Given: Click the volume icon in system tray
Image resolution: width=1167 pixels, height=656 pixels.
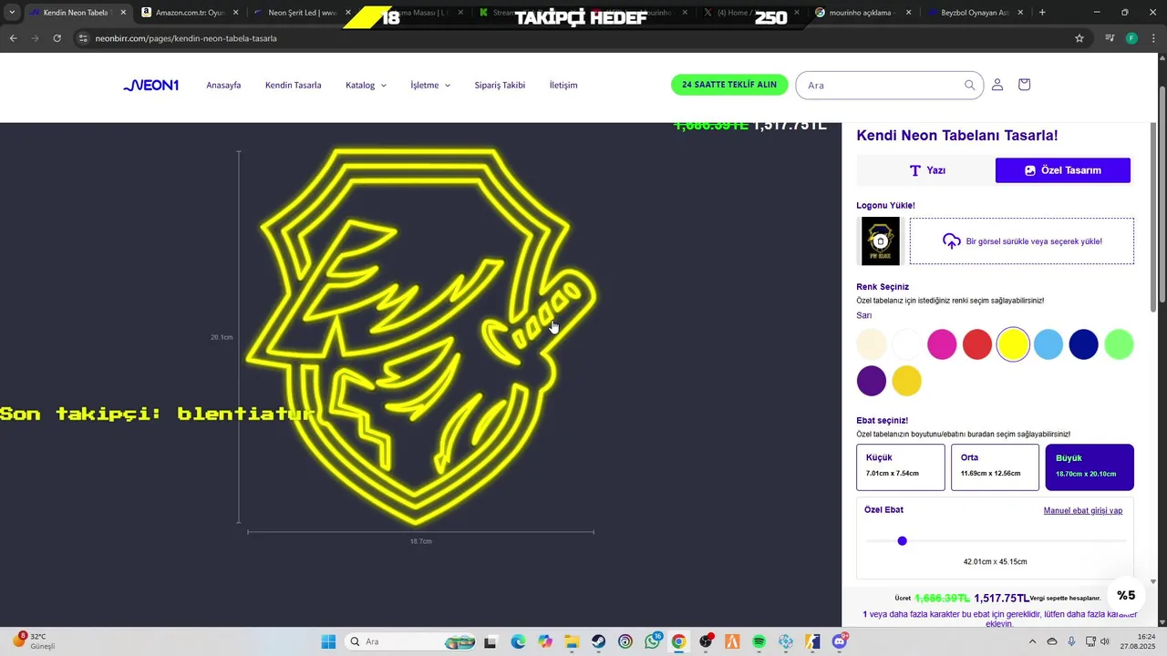Looking at the screenshot, I should [1105, 641].
